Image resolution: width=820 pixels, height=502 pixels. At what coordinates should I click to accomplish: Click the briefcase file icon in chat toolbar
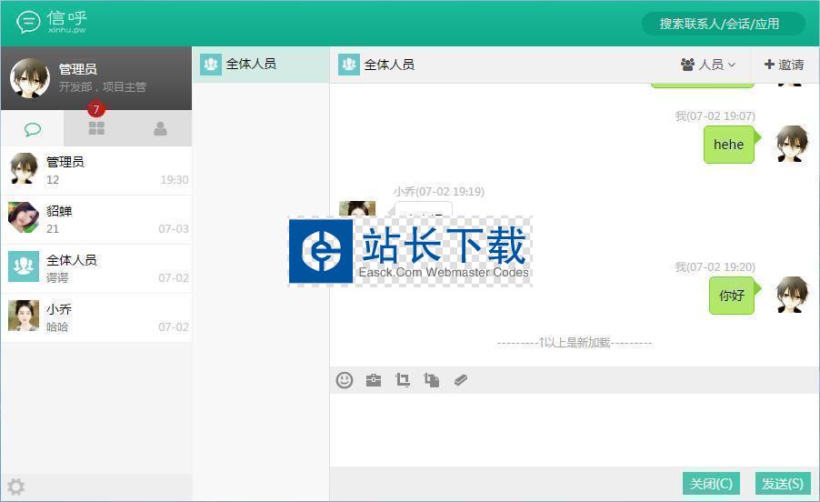(374, 380)
